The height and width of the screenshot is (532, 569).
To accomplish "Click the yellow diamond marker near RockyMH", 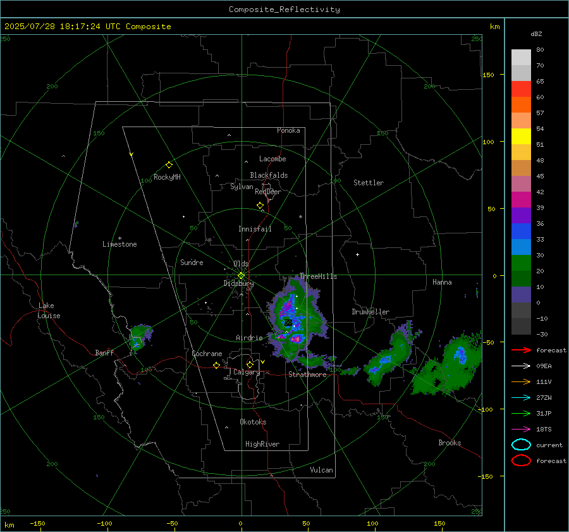I will click(x=169, y=165).
